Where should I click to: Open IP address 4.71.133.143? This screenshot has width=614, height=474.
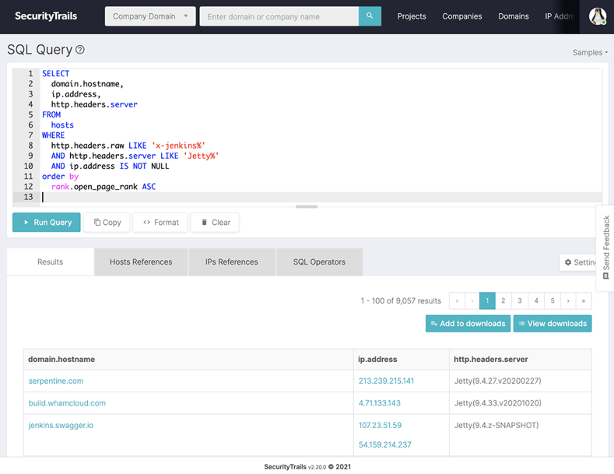[x=380, y=403]
